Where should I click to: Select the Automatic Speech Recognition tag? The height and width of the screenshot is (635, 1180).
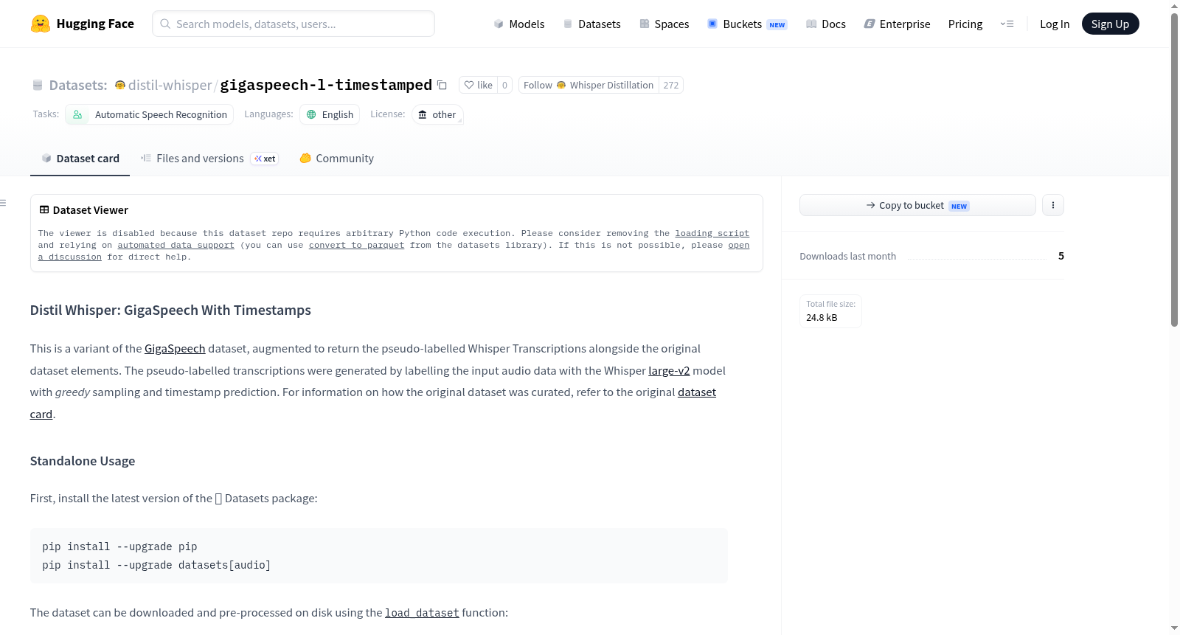[150, 114]
